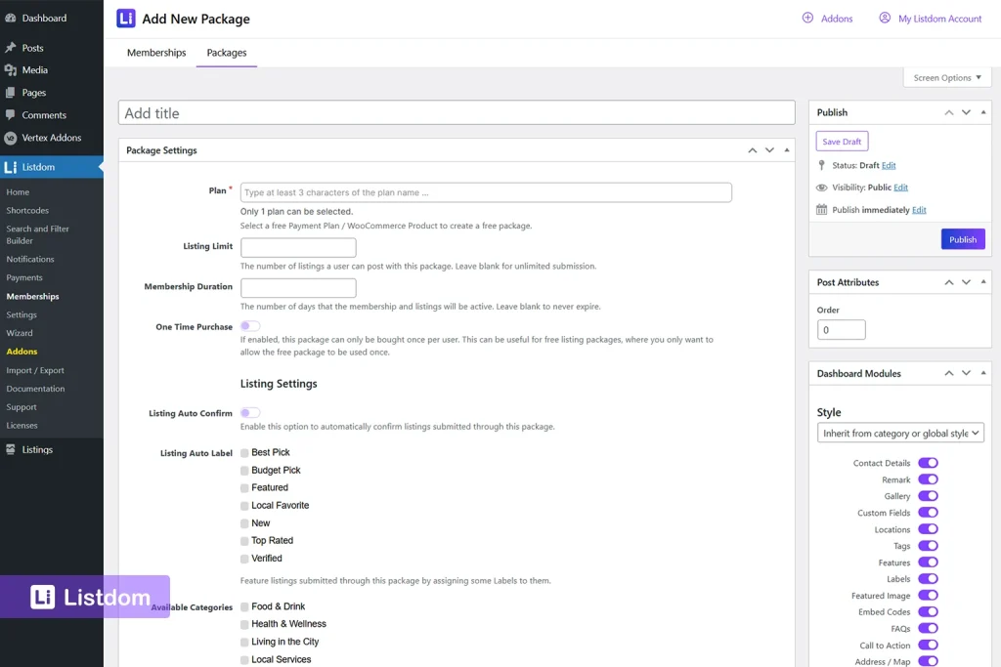Check the Food & Drink available category
Screen dimensions: 1001x667
pos(243,605)
